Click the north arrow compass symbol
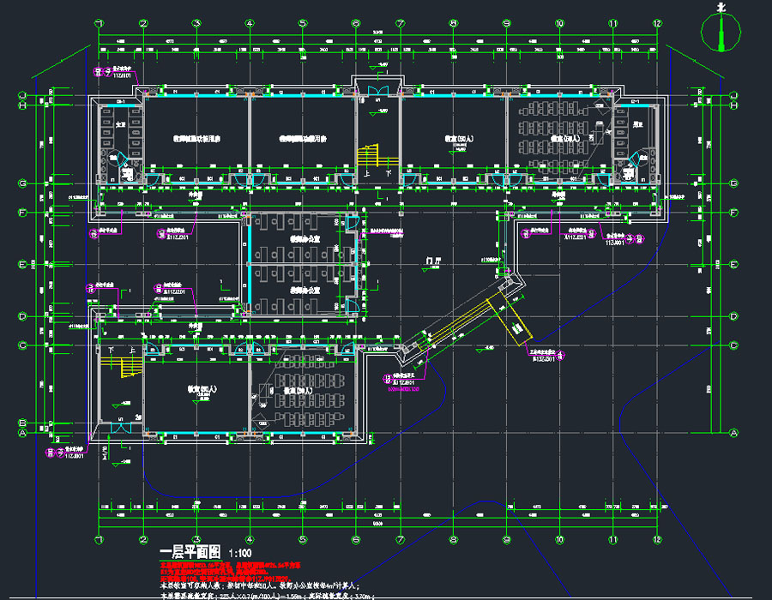The image size is (772, 600). click(x=721, y=29)
